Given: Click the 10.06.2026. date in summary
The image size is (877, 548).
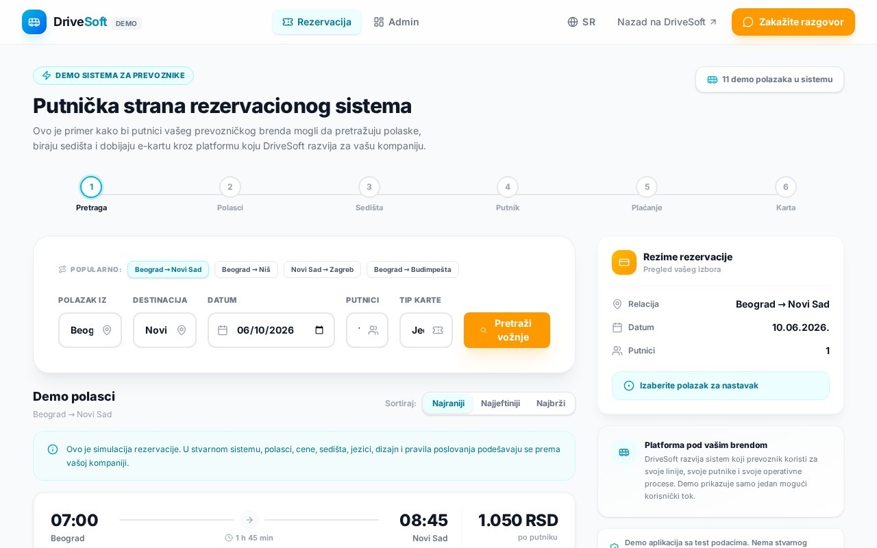Looking at the screenshot, I should tap(801, 327).
